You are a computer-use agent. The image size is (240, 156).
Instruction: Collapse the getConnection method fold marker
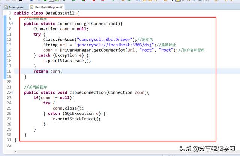click(x=12, y=24)
